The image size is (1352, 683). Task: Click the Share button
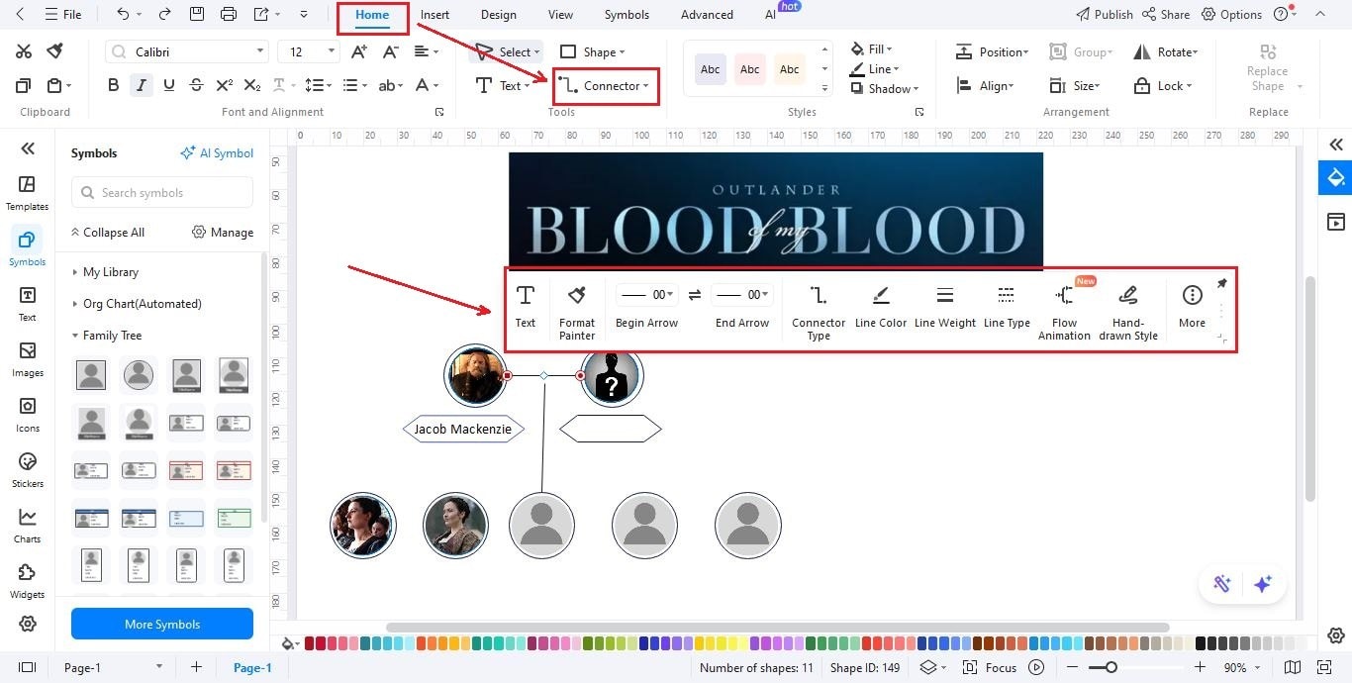click(1166, 14)
